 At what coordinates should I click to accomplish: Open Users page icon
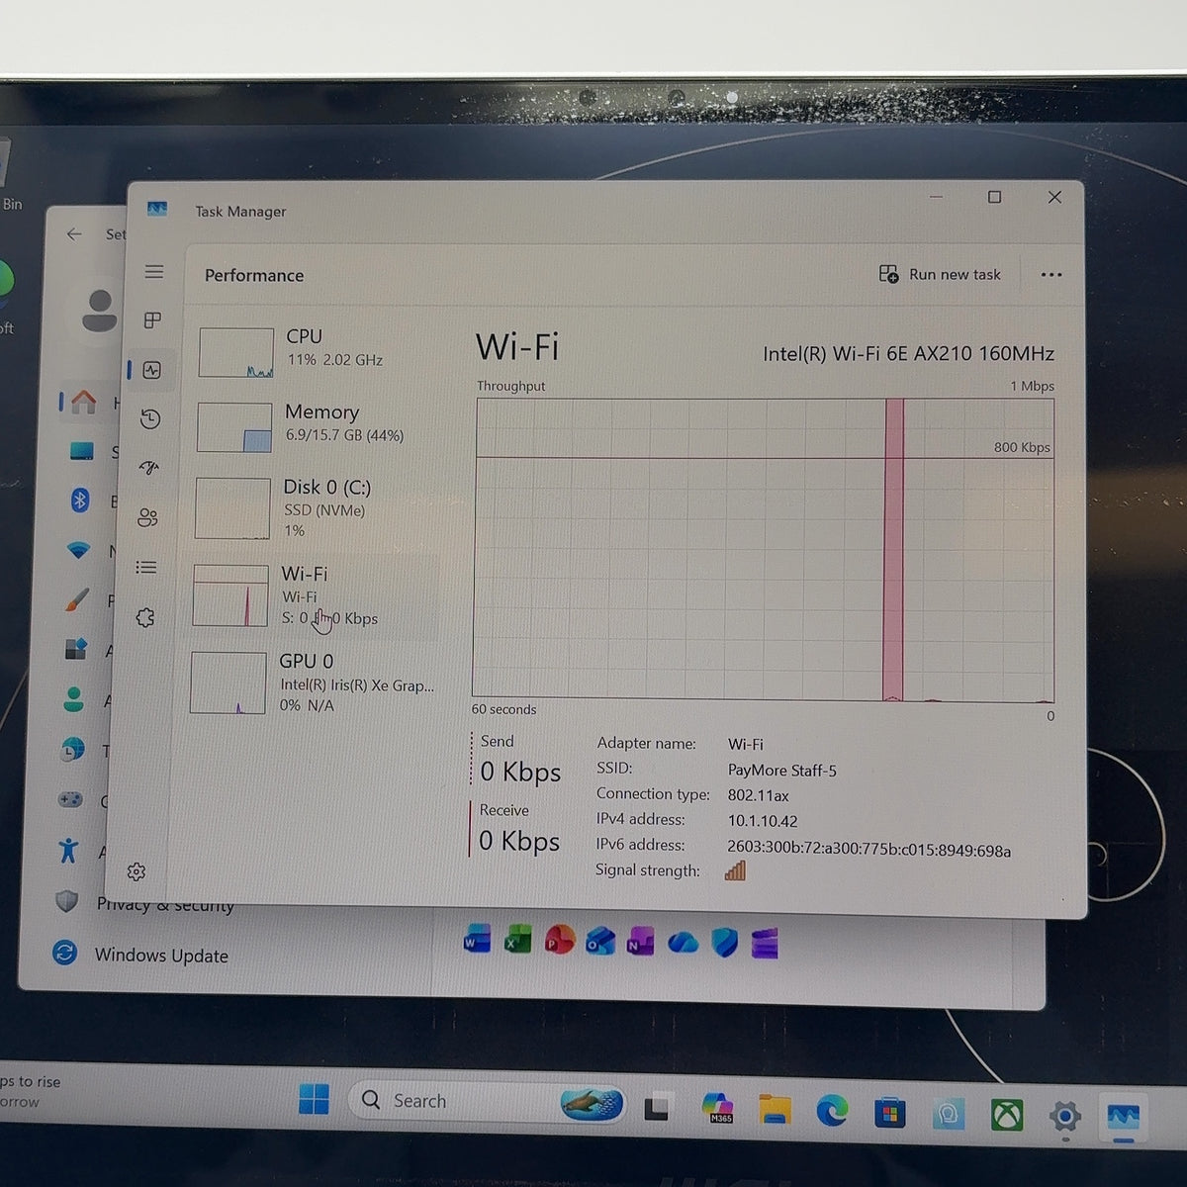click(148, 517)
